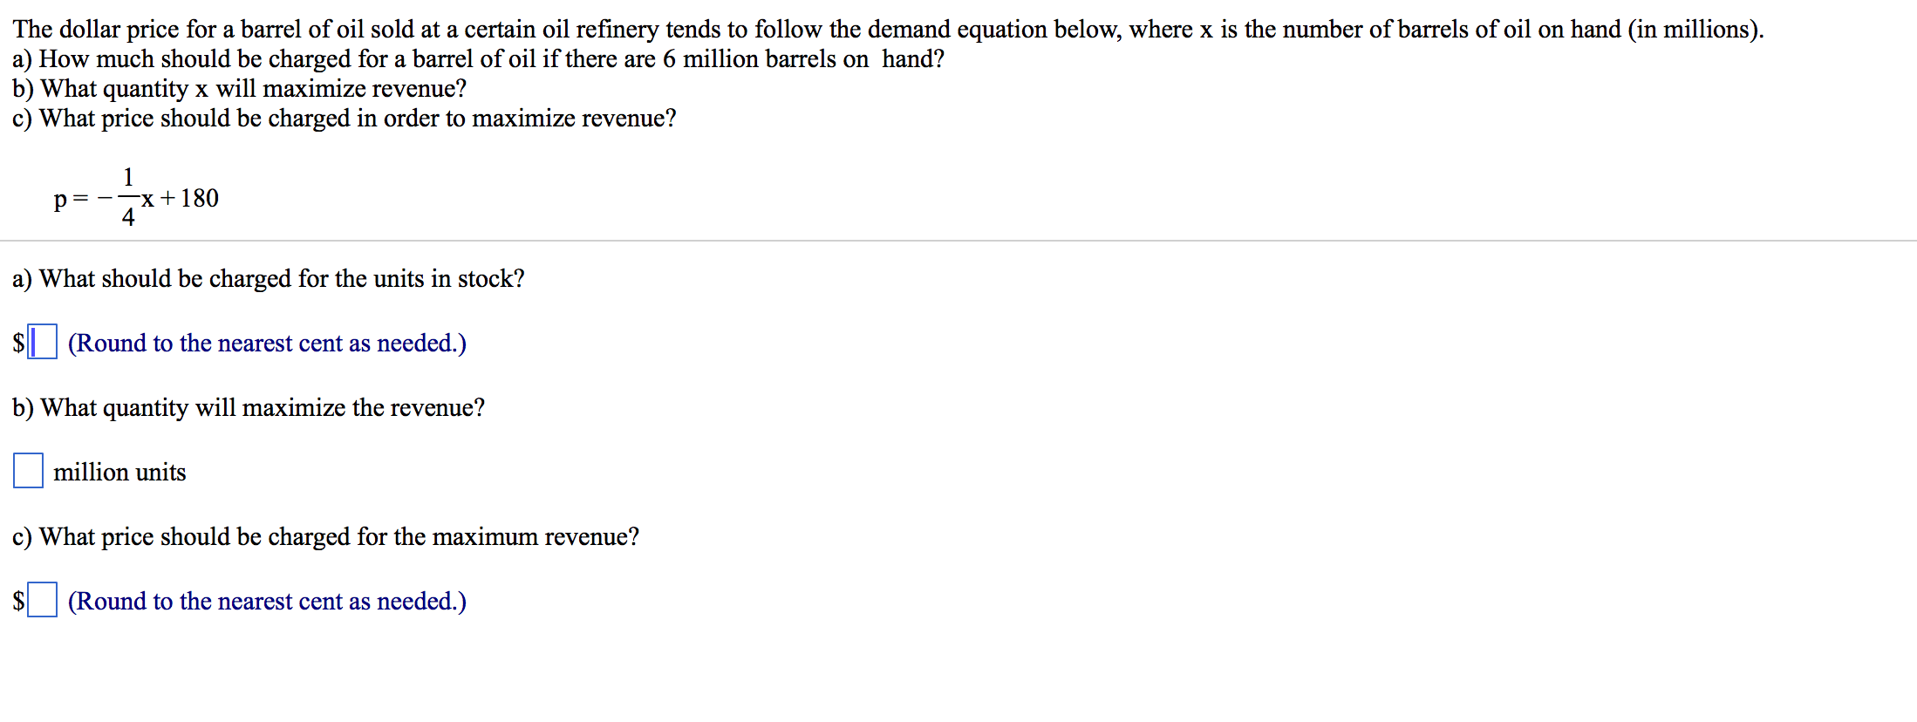Select the question text for part a

[268, 278]
